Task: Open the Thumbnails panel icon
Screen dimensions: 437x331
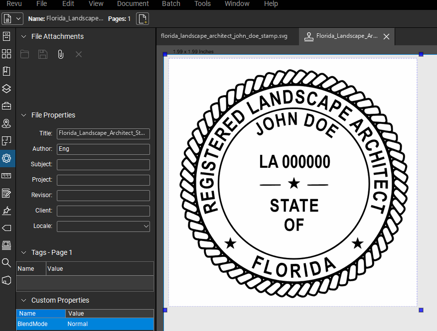Action: pyautogui.click(x=6, y=54)
